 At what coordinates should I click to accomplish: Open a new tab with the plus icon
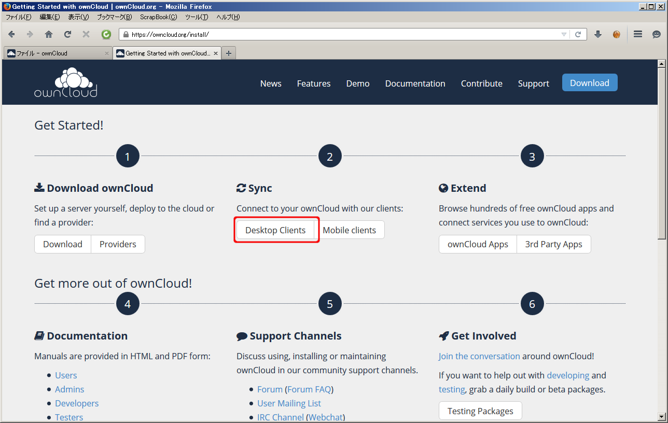(x=229, y=53)
